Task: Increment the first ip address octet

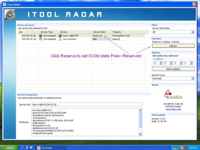Action: coord(161,62)
